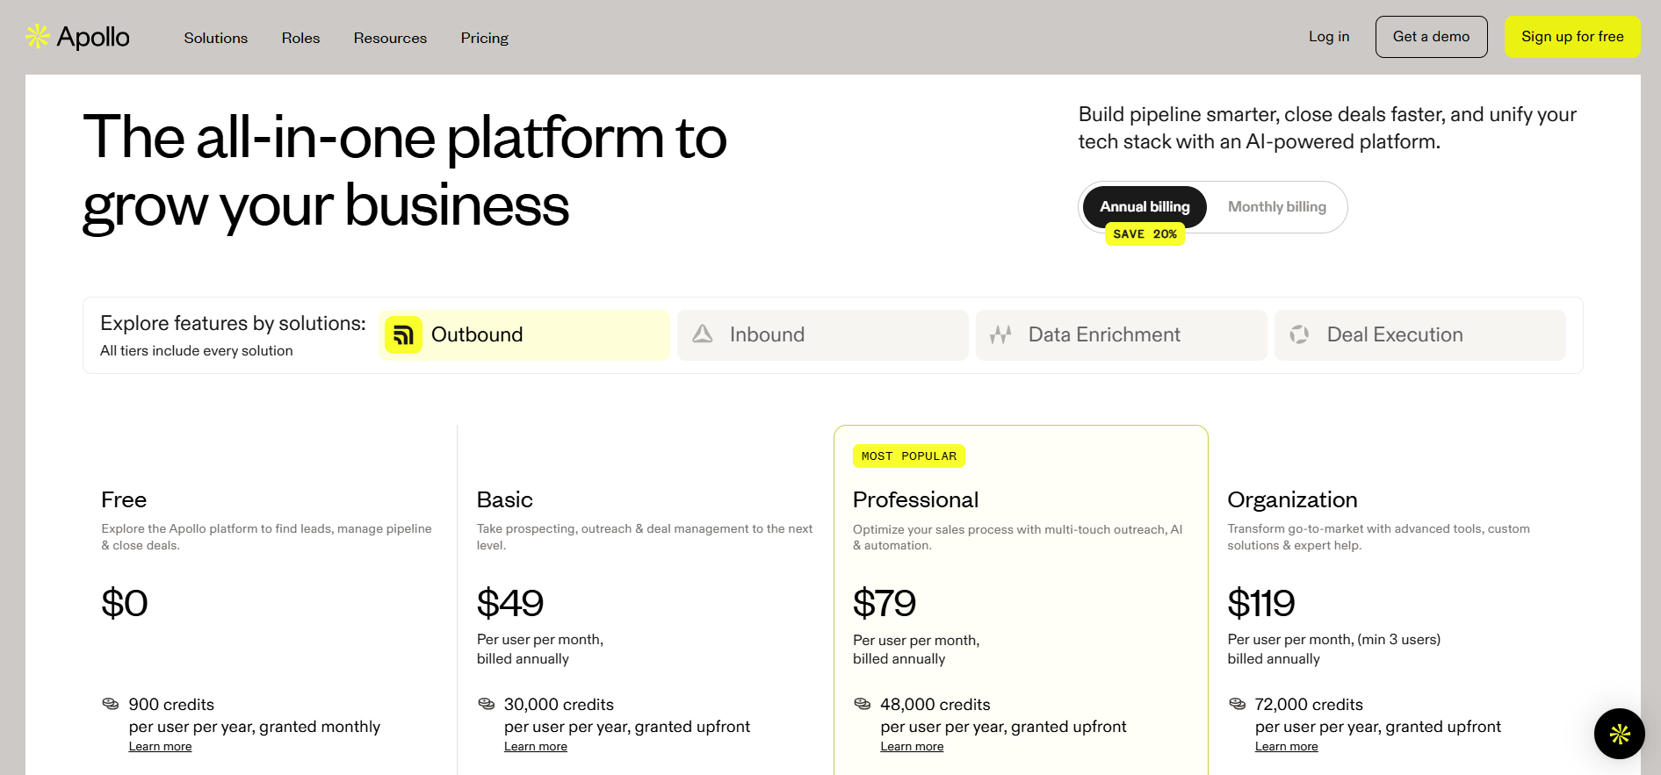The image size is (1661, 775).
Task: Click the Data Enrichment waveform icon
Action: tap(1000, 334)
